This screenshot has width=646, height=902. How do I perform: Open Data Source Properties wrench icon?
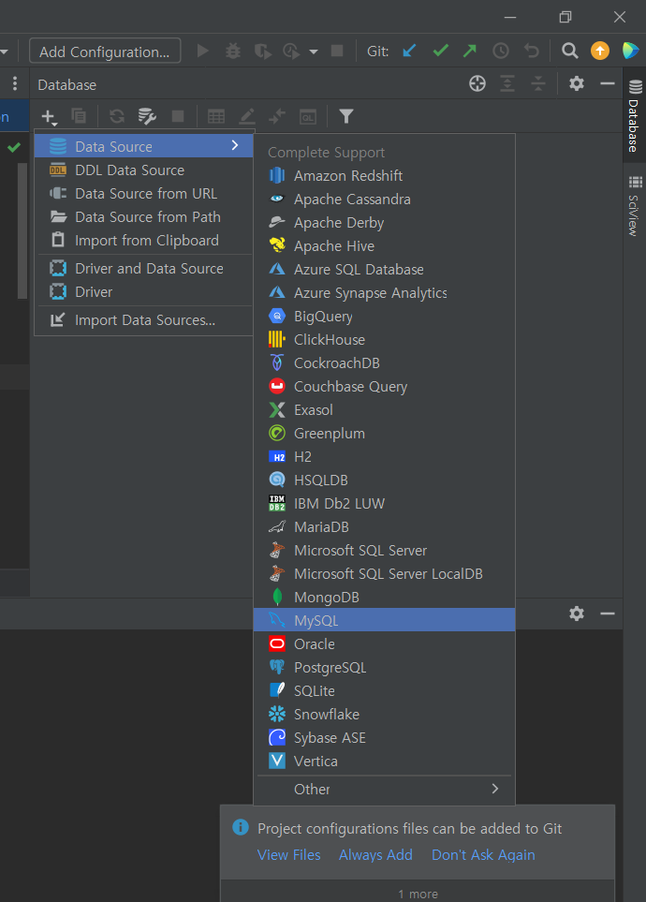147,116
